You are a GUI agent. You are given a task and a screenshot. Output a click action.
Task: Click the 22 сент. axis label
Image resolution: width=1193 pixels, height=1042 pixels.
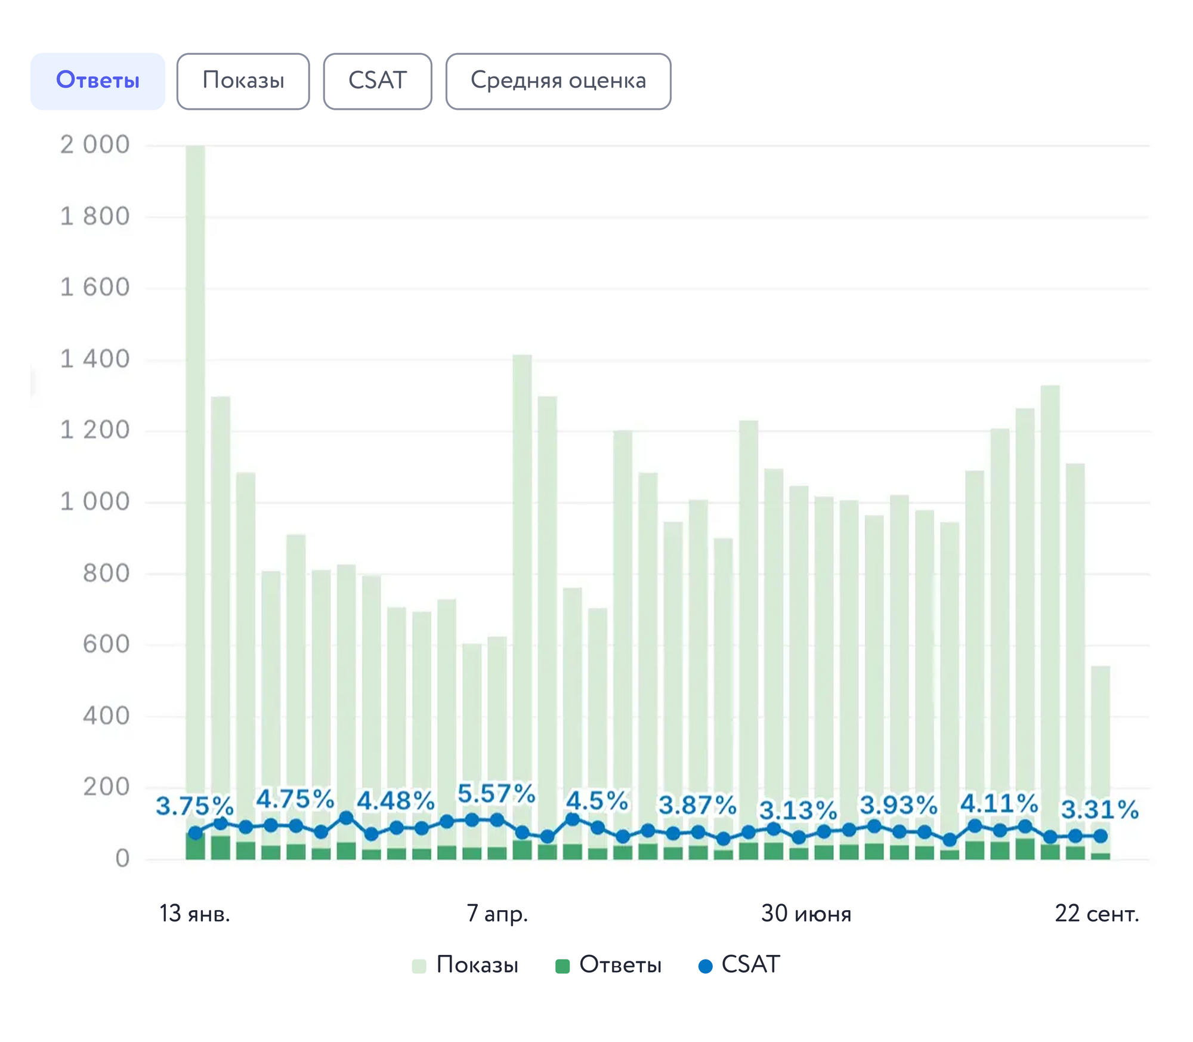[x=1096, y=914]
